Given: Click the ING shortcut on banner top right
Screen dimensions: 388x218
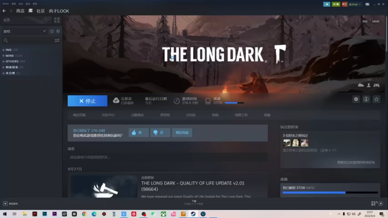Looking at the screenshot, I should click(365, 21).
